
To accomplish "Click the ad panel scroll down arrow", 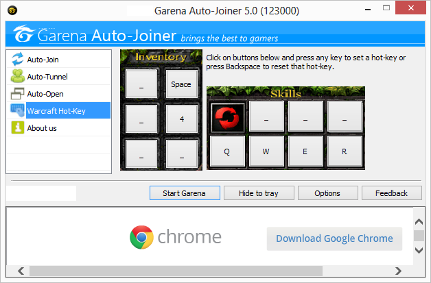I will (419, 250).
